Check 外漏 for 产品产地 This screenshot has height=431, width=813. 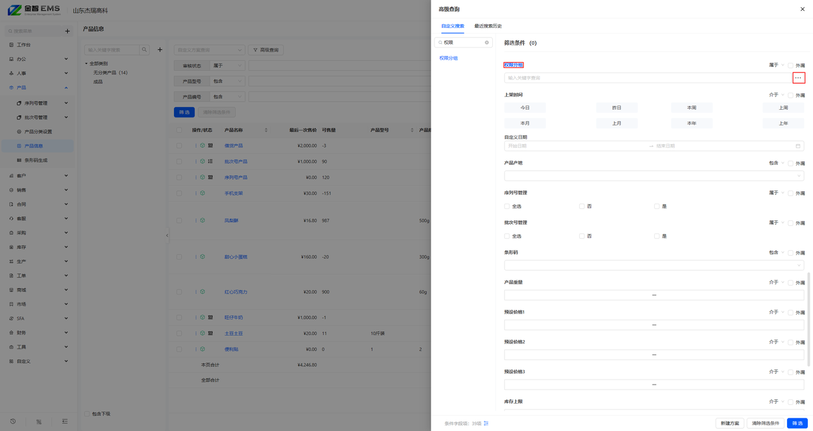(x=791, y=163)
